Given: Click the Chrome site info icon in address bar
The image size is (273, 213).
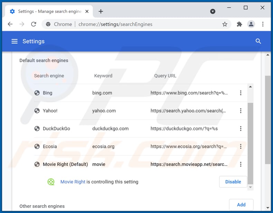Looking at the screenshot, I should (48, 24).
